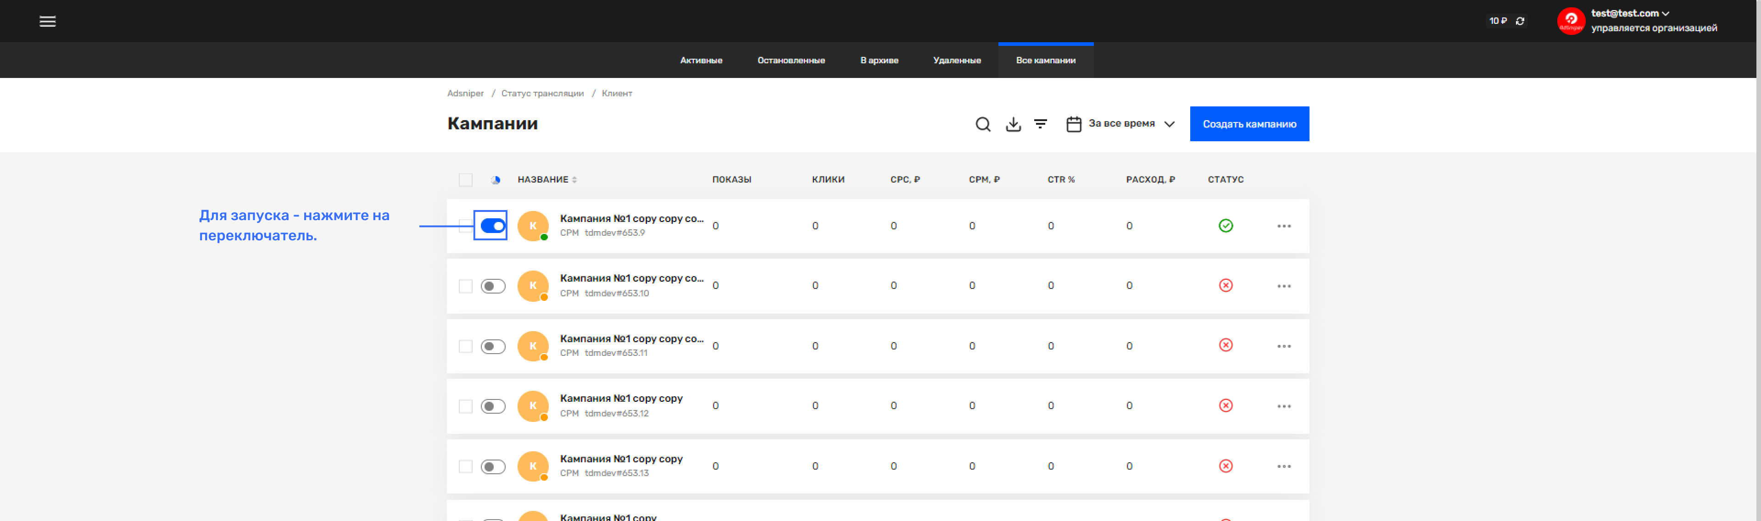This screenshot has width=1761, height=521.
Task: Click the Кампании page heading
Action: pyautogui.click(x=492, y=124)
